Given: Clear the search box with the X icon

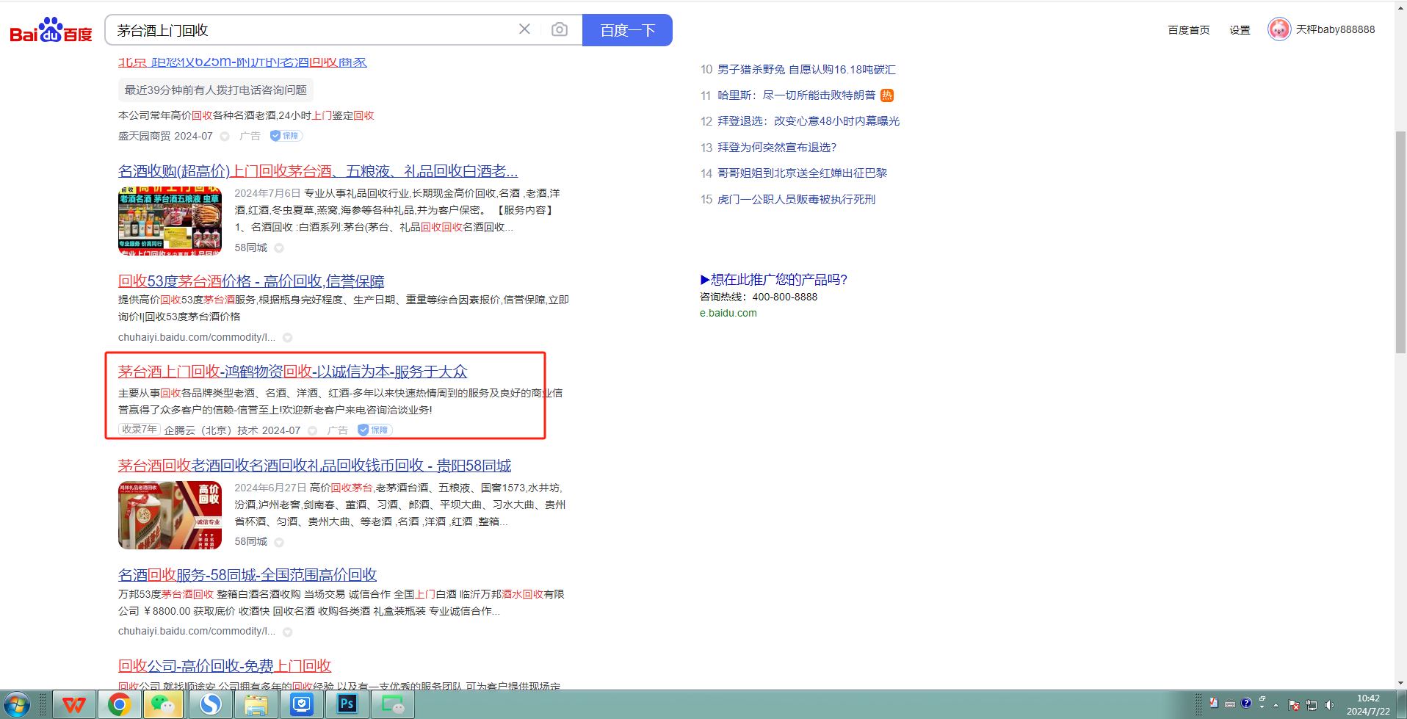Looking at the screenshot, I should [524, 29].
